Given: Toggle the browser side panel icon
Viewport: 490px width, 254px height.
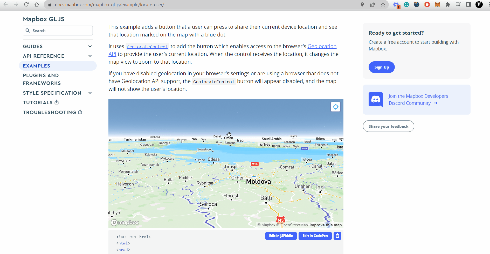Looking at the screenshot, I should [x=468, y=4].
